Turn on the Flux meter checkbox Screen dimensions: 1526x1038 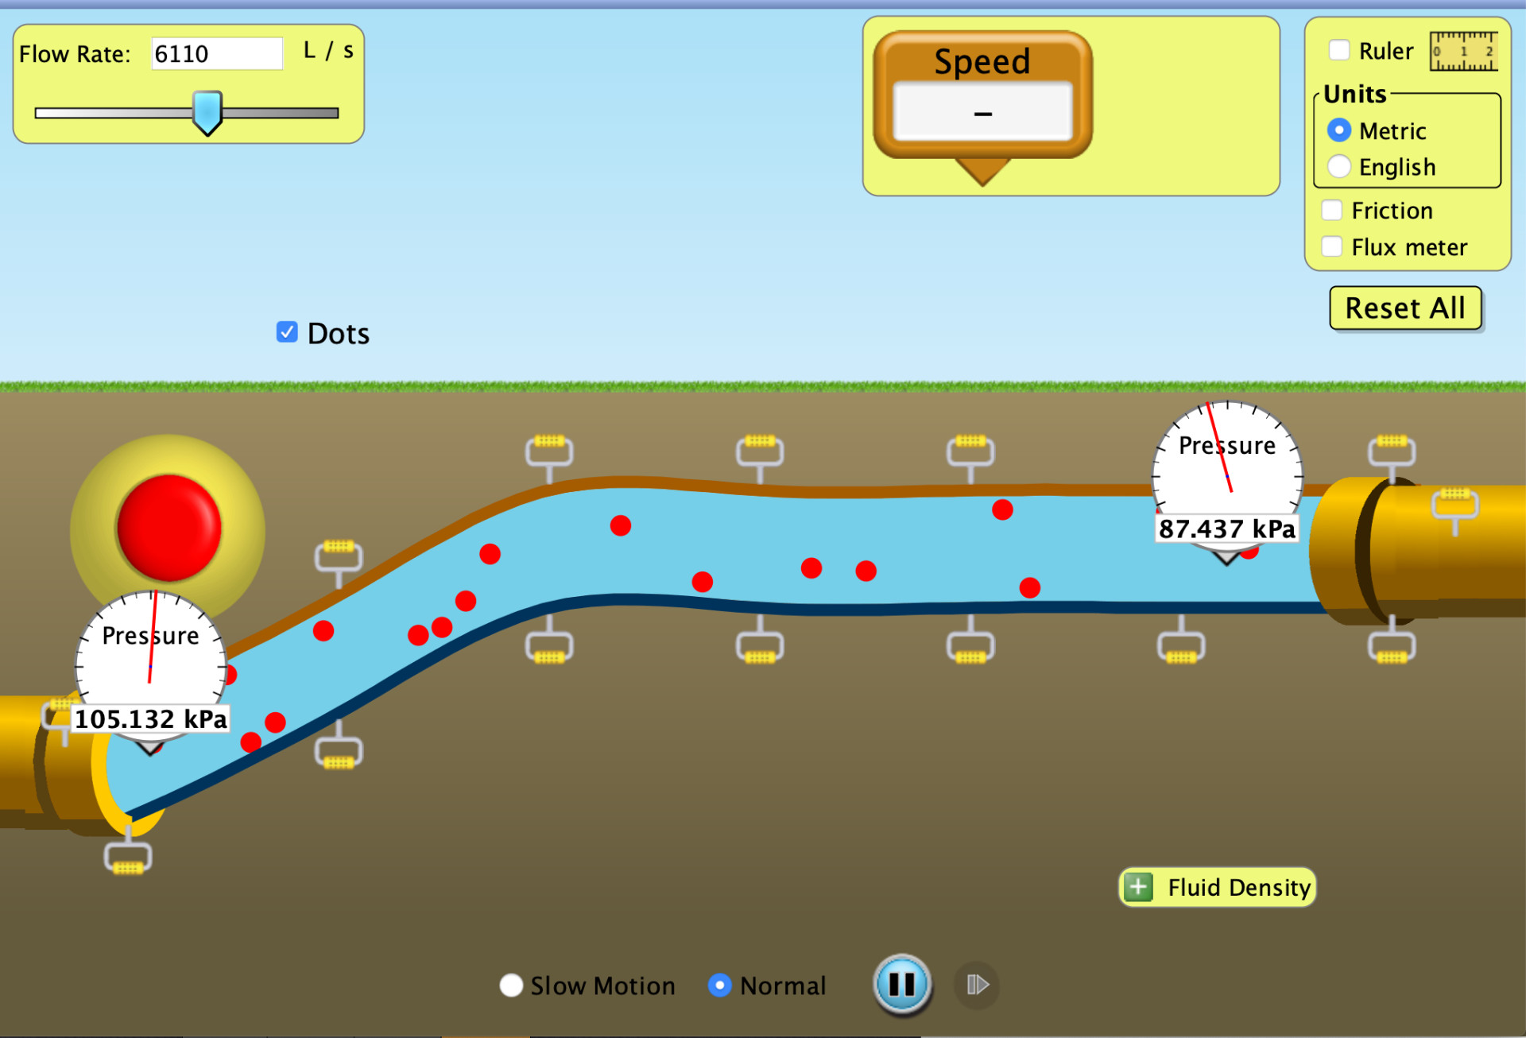coord(1332,247)
